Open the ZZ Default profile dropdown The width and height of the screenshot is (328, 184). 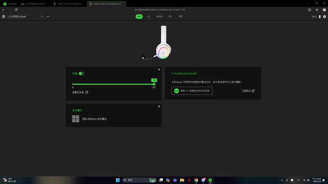coord(26,16)
